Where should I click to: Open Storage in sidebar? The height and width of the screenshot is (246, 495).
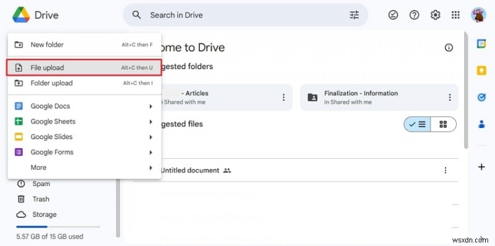pos(45,214)
